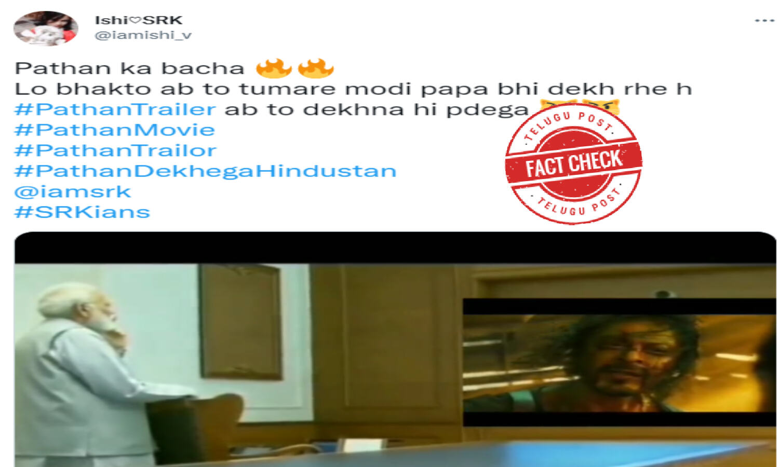Image resolution: width=779 pixels, height=467 pixels.
Task: Open the @iamsrk mention
Action: pyautogui.click(x=73, y=191)
